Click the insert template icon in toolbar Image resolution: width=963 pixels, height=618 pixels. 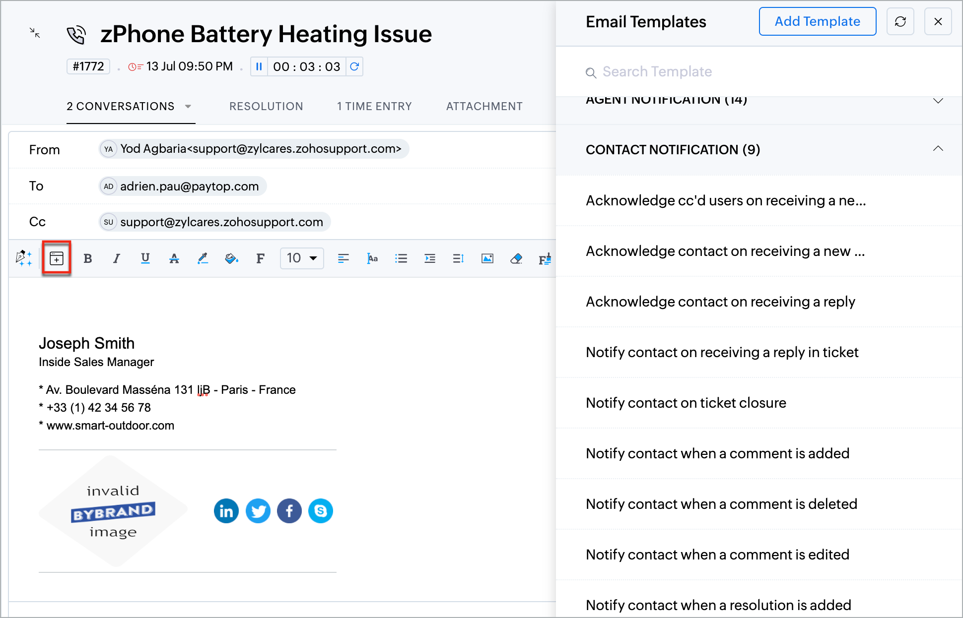(x=57, y=258)
